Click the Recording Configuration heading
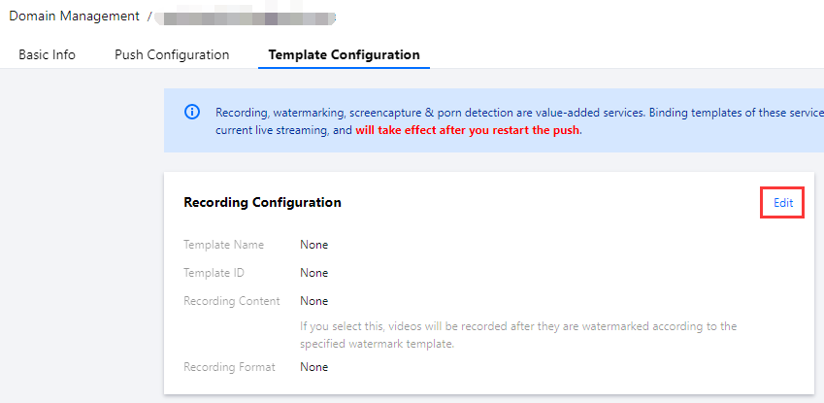 [x=262, y=202]
